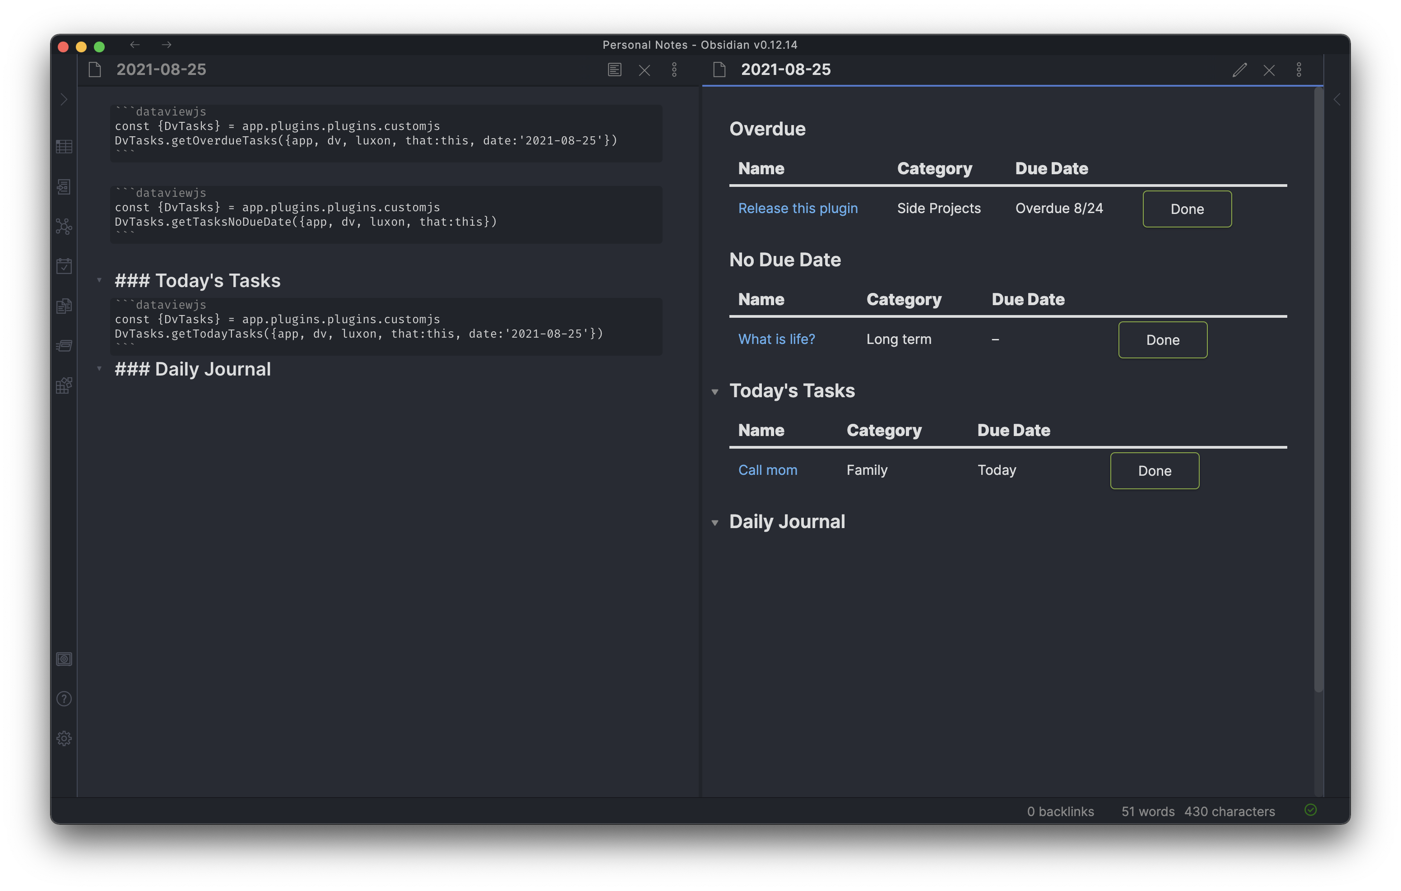The width and height of the screenshot is (1401, 891).
Task: Open today's daily note calendar icon
Action: coord(64,266)
